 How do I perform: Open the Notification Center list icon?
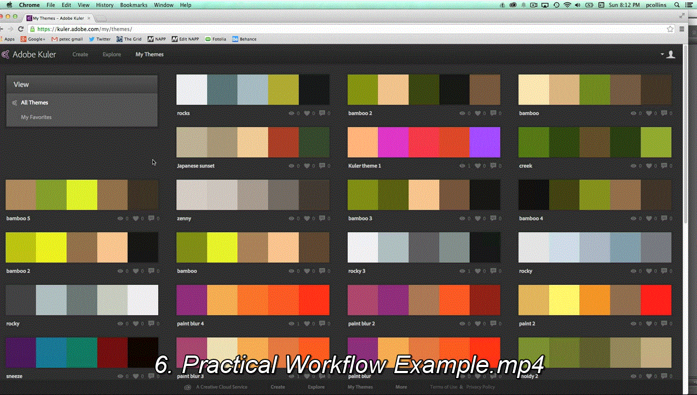tap(689, 5)
